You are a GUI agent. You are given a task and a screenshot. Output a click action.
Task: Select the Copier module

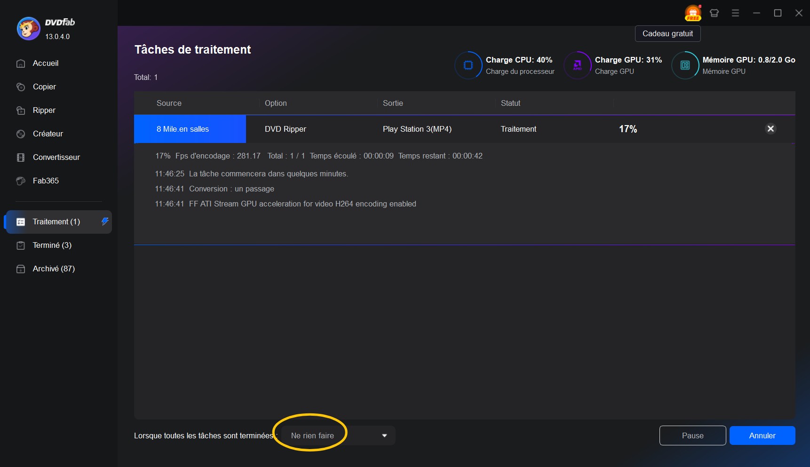tap(43, 87)
